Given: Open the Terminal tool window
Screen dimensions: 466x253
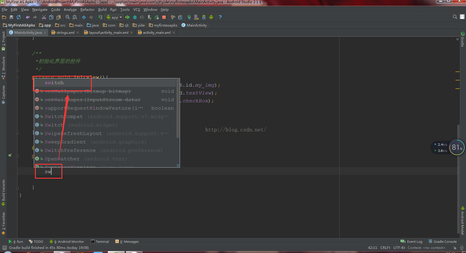Looking at the screenshot, I should pos(100,242).
